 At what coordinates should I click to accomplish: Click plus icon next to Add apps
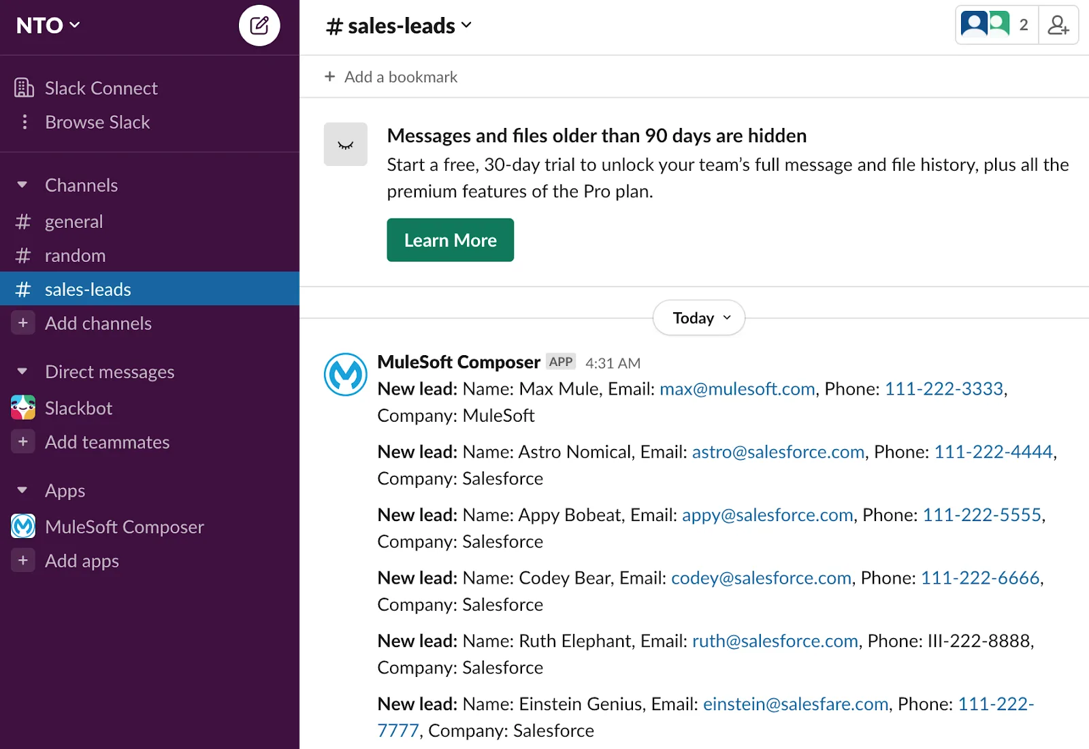(23, 561)
